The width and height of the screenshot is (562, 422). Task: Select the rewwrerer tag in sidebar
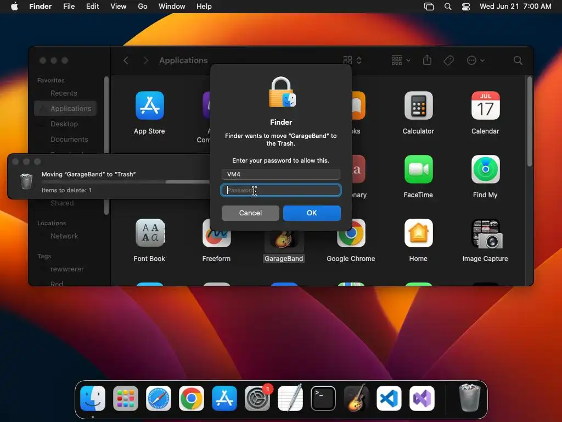[67, 269]
